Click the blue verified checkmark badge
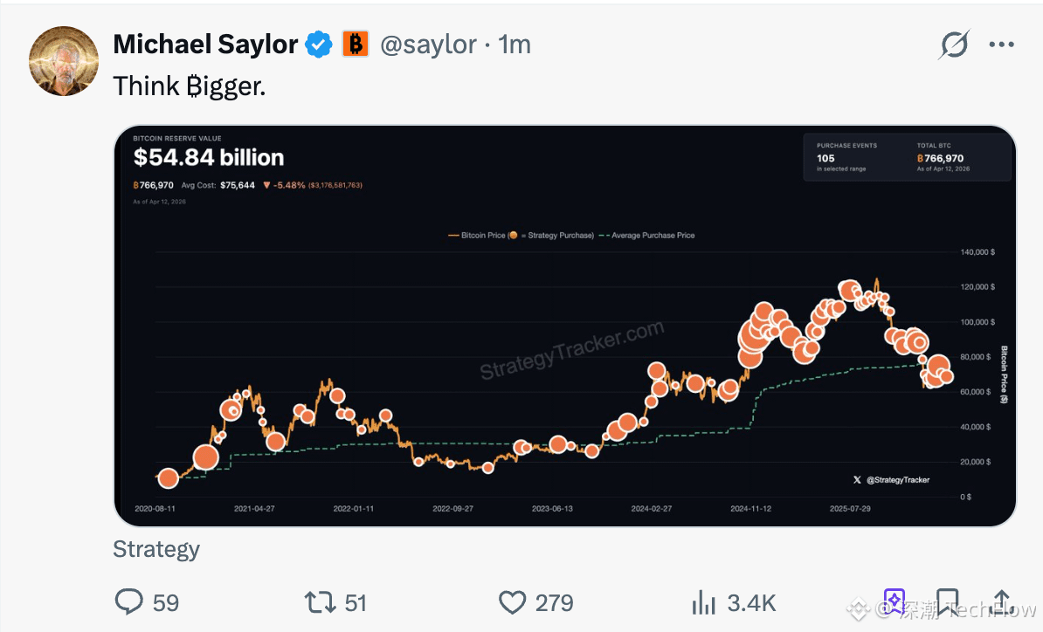The width and height of the screenshot is (1043, 632). click(x=319, y=45)
